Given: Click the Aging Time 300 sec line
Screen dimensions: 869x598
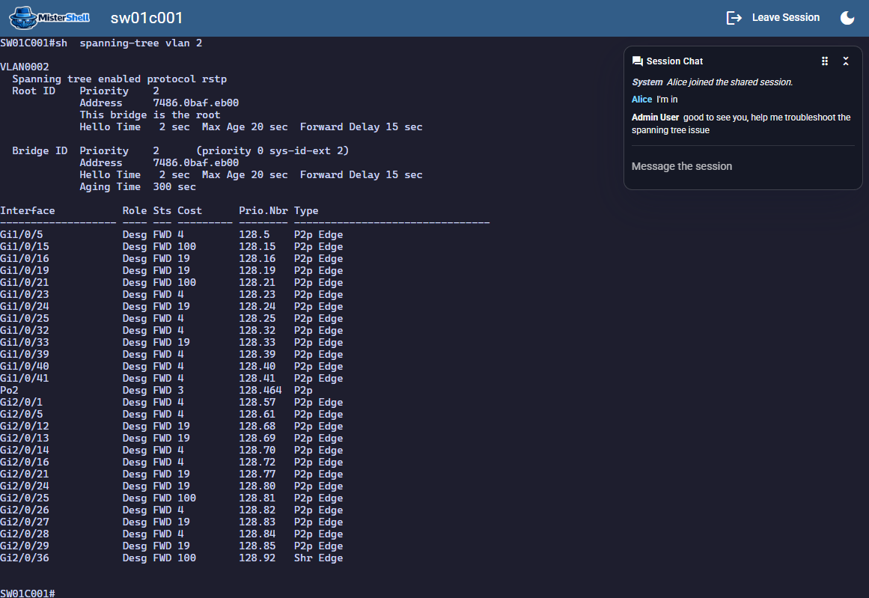Looking at the screenshot, I should click(x=138, y=187).
